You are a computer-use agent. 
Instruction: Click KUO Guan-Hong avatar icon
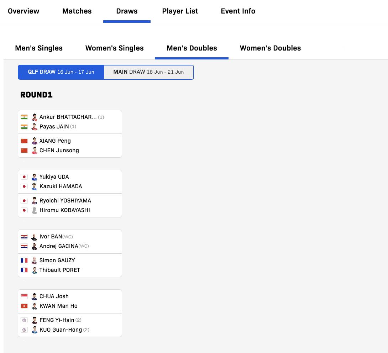(x=35, y=330)
